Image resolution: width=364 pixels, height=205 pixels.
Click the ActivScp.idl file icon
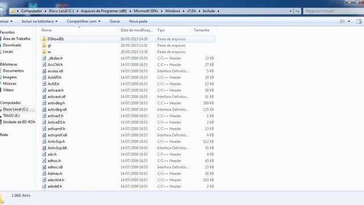click(44, 147)
